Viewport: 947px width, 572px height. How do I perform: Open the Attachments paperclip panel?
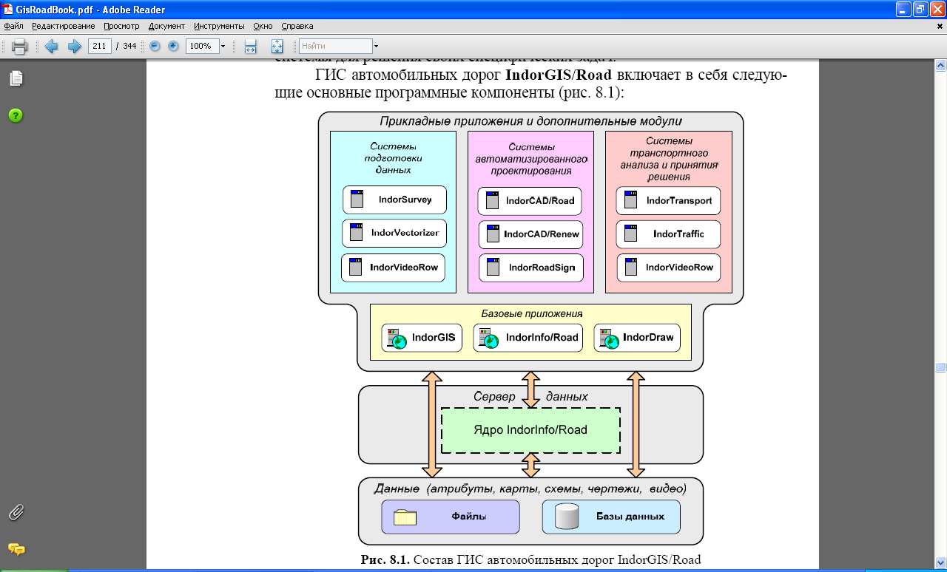pyautogui.click(x=16, y=512)
